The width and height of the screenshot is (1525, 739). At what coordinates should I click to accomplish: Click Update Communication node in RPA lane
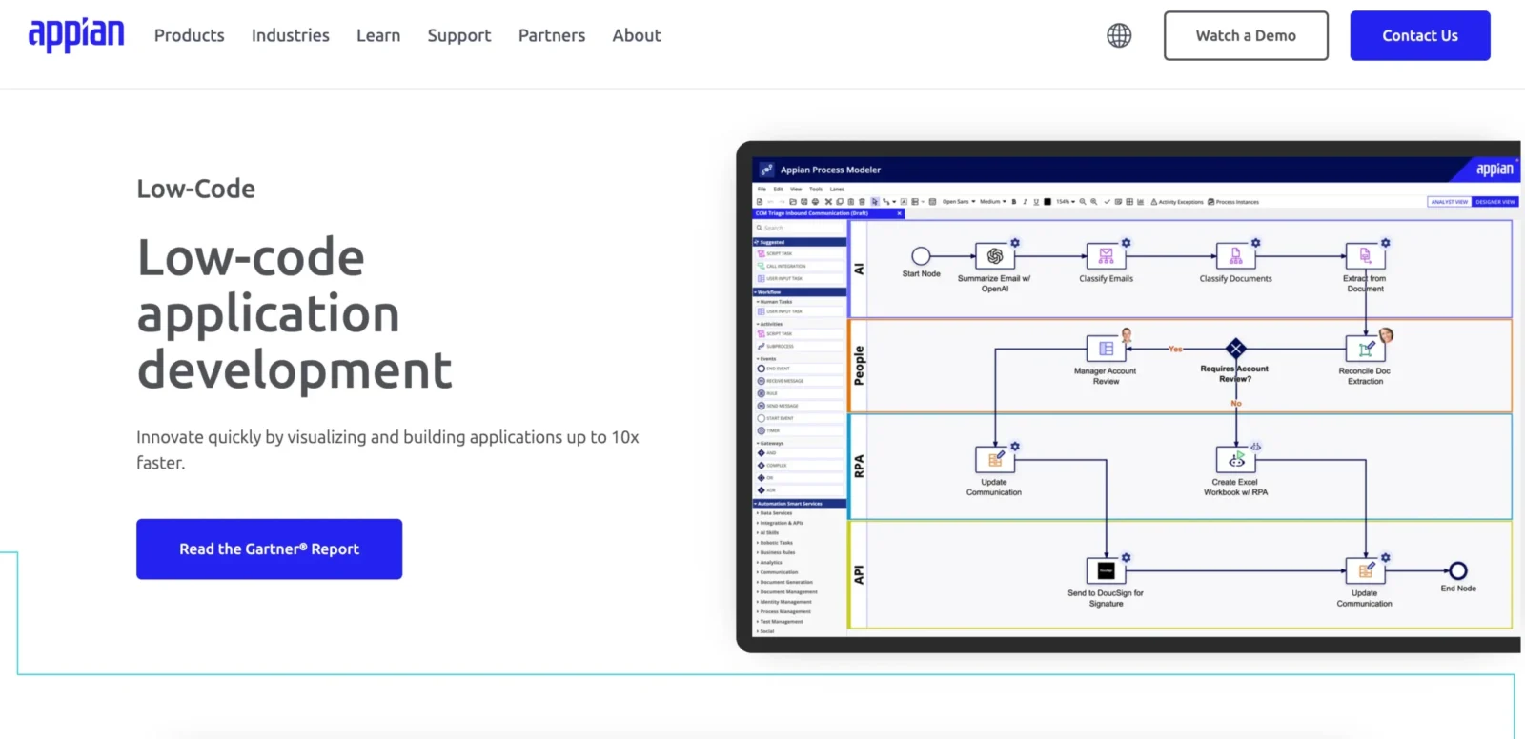coord(995,460)
